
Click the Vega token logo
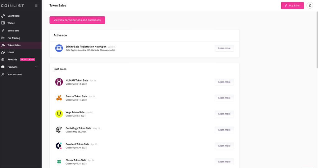(59, 114)
